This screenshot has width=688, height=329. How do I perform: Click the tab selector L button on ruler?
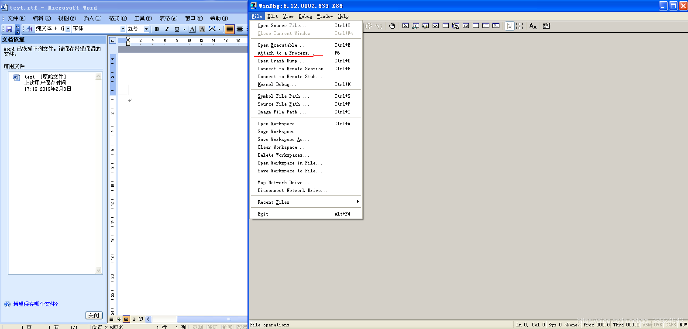tap(113, 41)
